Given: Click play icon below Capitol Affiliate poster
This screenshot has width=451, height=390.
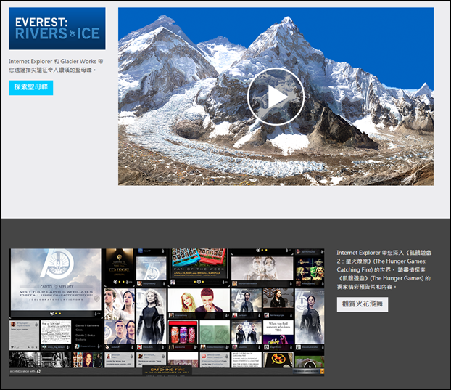Looking at the screenshot, I should [51, 314].
